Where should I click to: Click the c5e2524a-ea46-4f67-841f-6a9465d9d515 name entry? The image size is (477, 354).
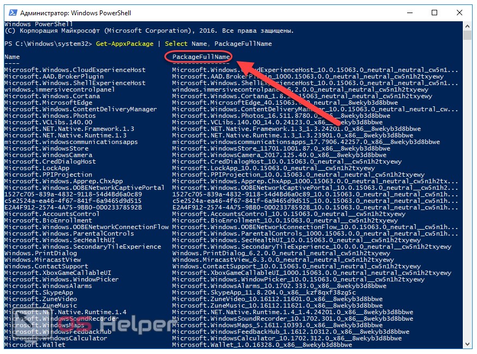coord(73,201)
